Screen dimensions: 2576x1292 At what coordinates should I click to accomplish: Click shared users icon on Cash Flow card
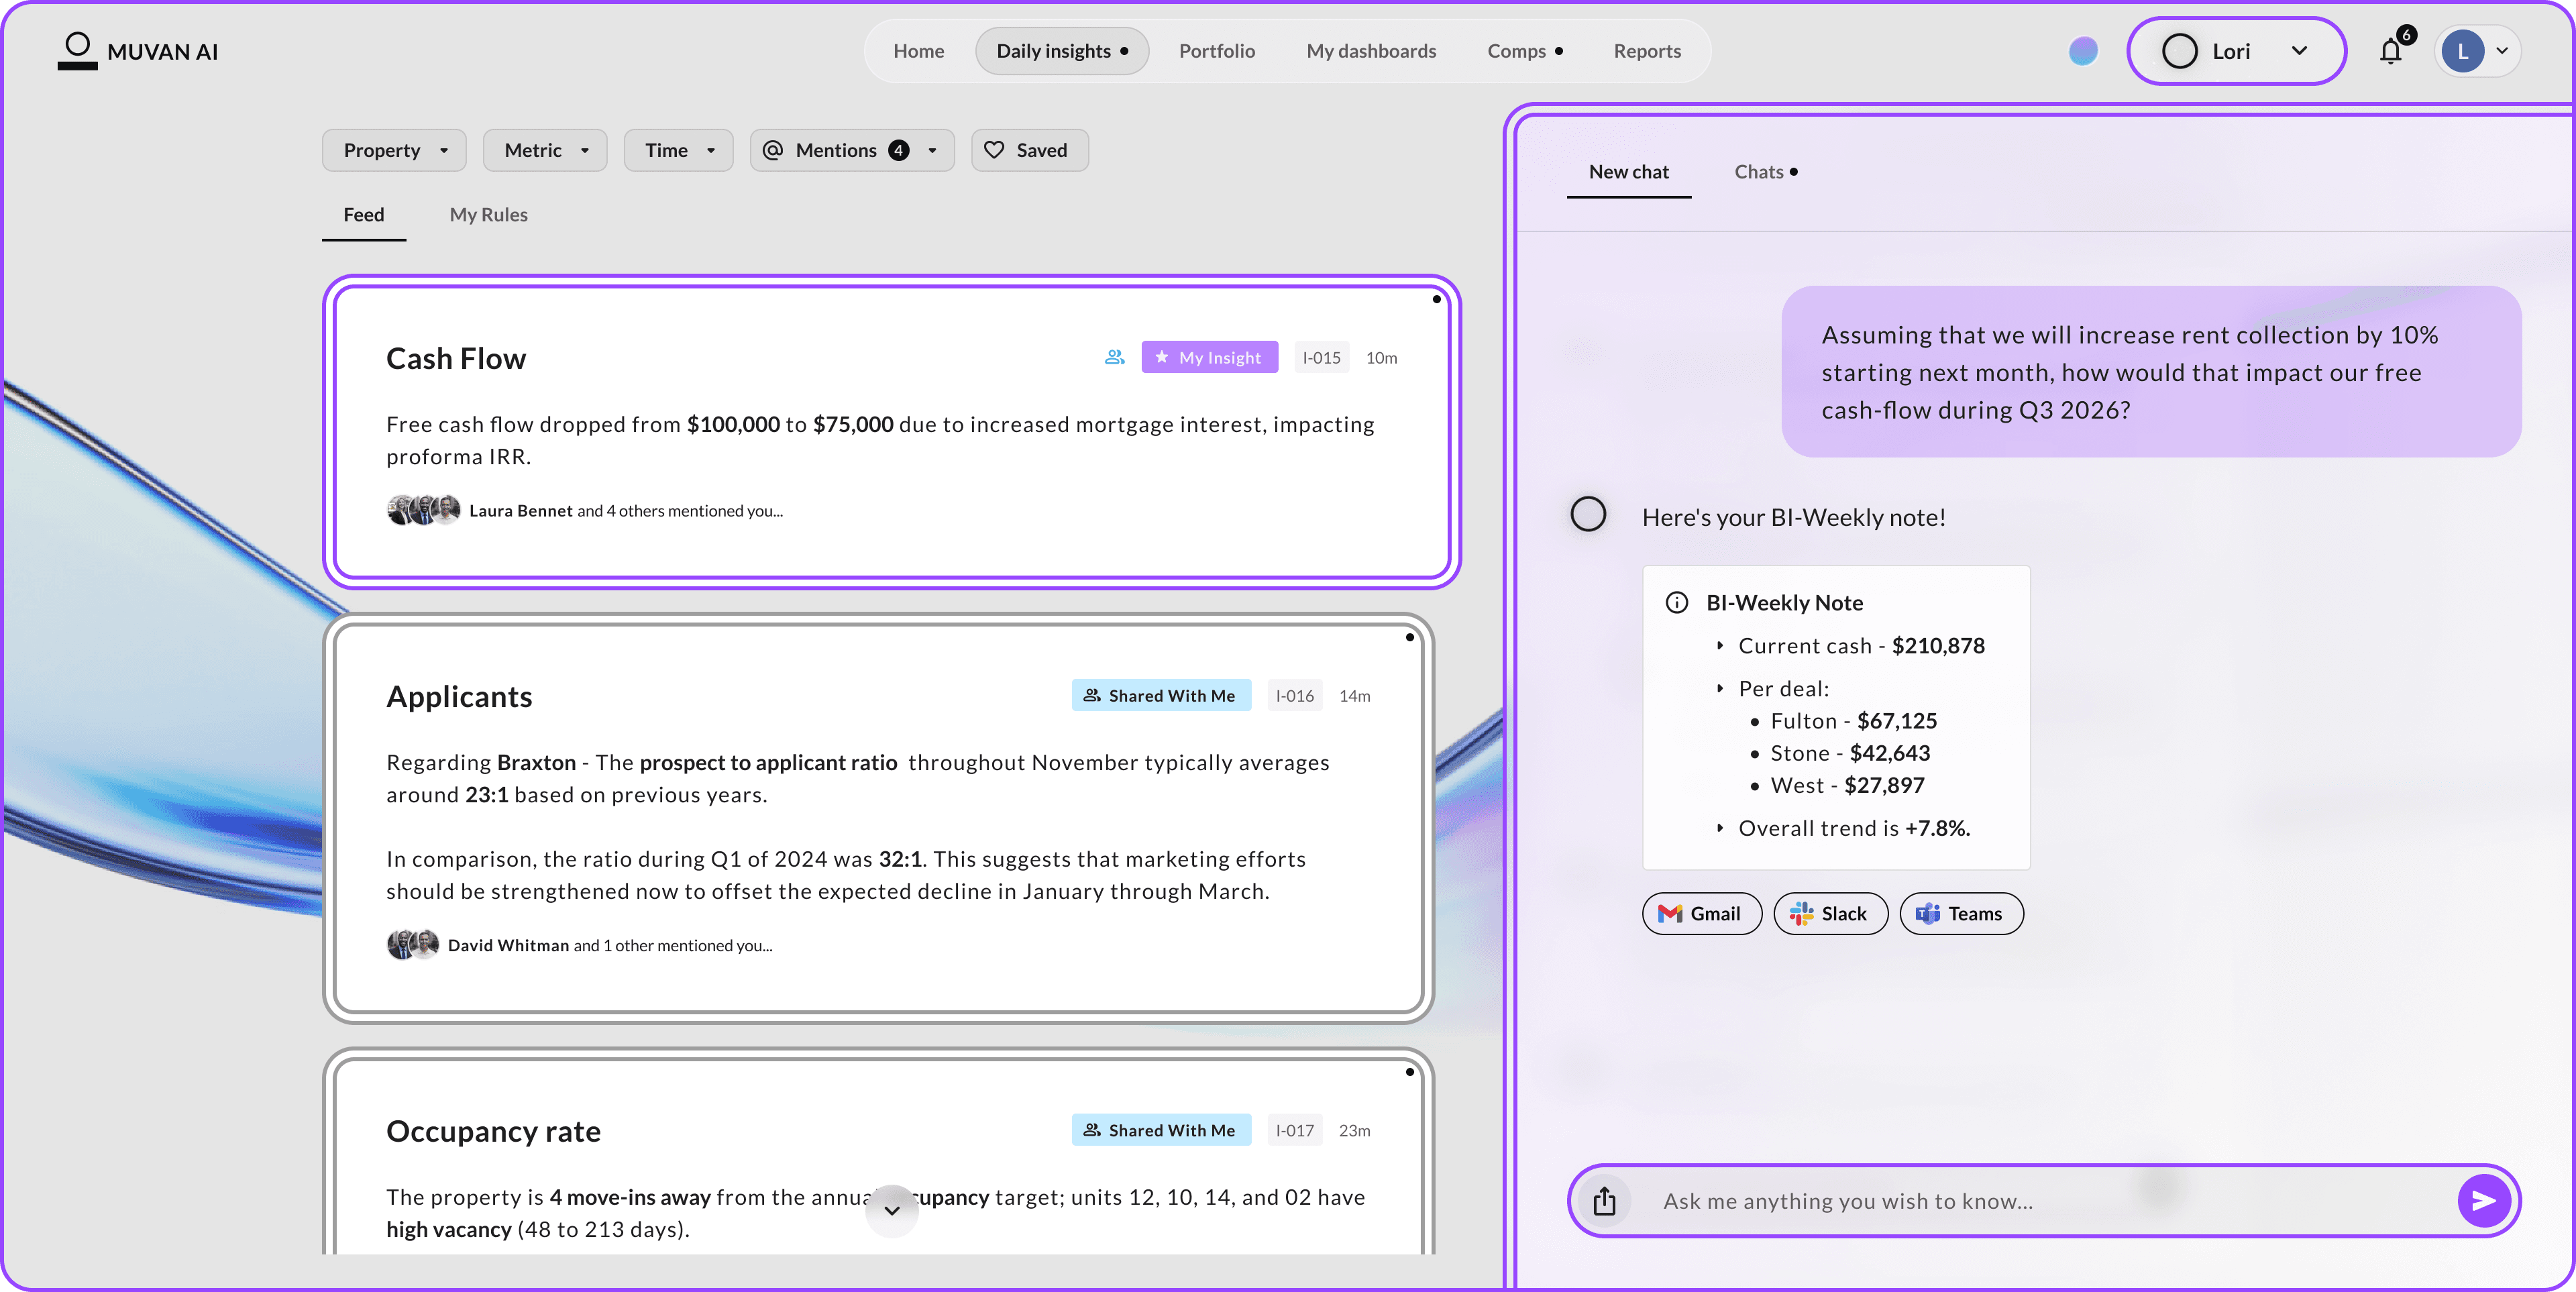1114,357
